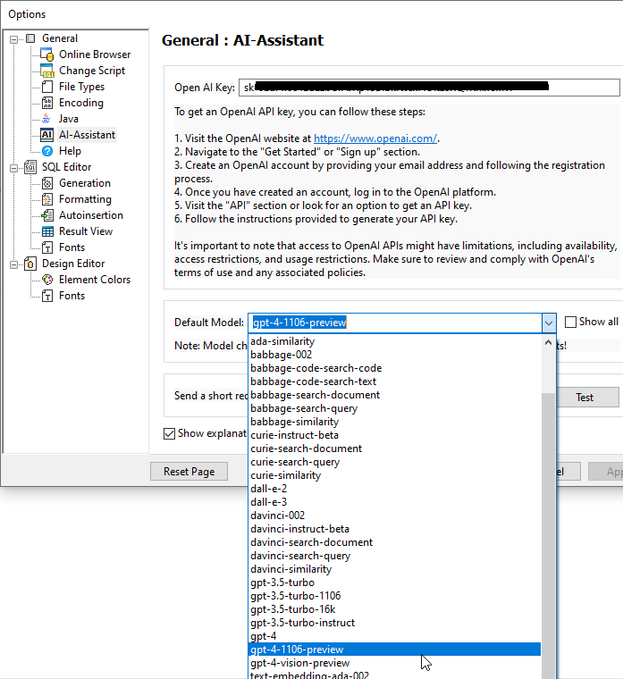Pick gpt-4-vision-preview in the dropdown list
Viewport: 623px width, 679px height.
coord(299,663)
